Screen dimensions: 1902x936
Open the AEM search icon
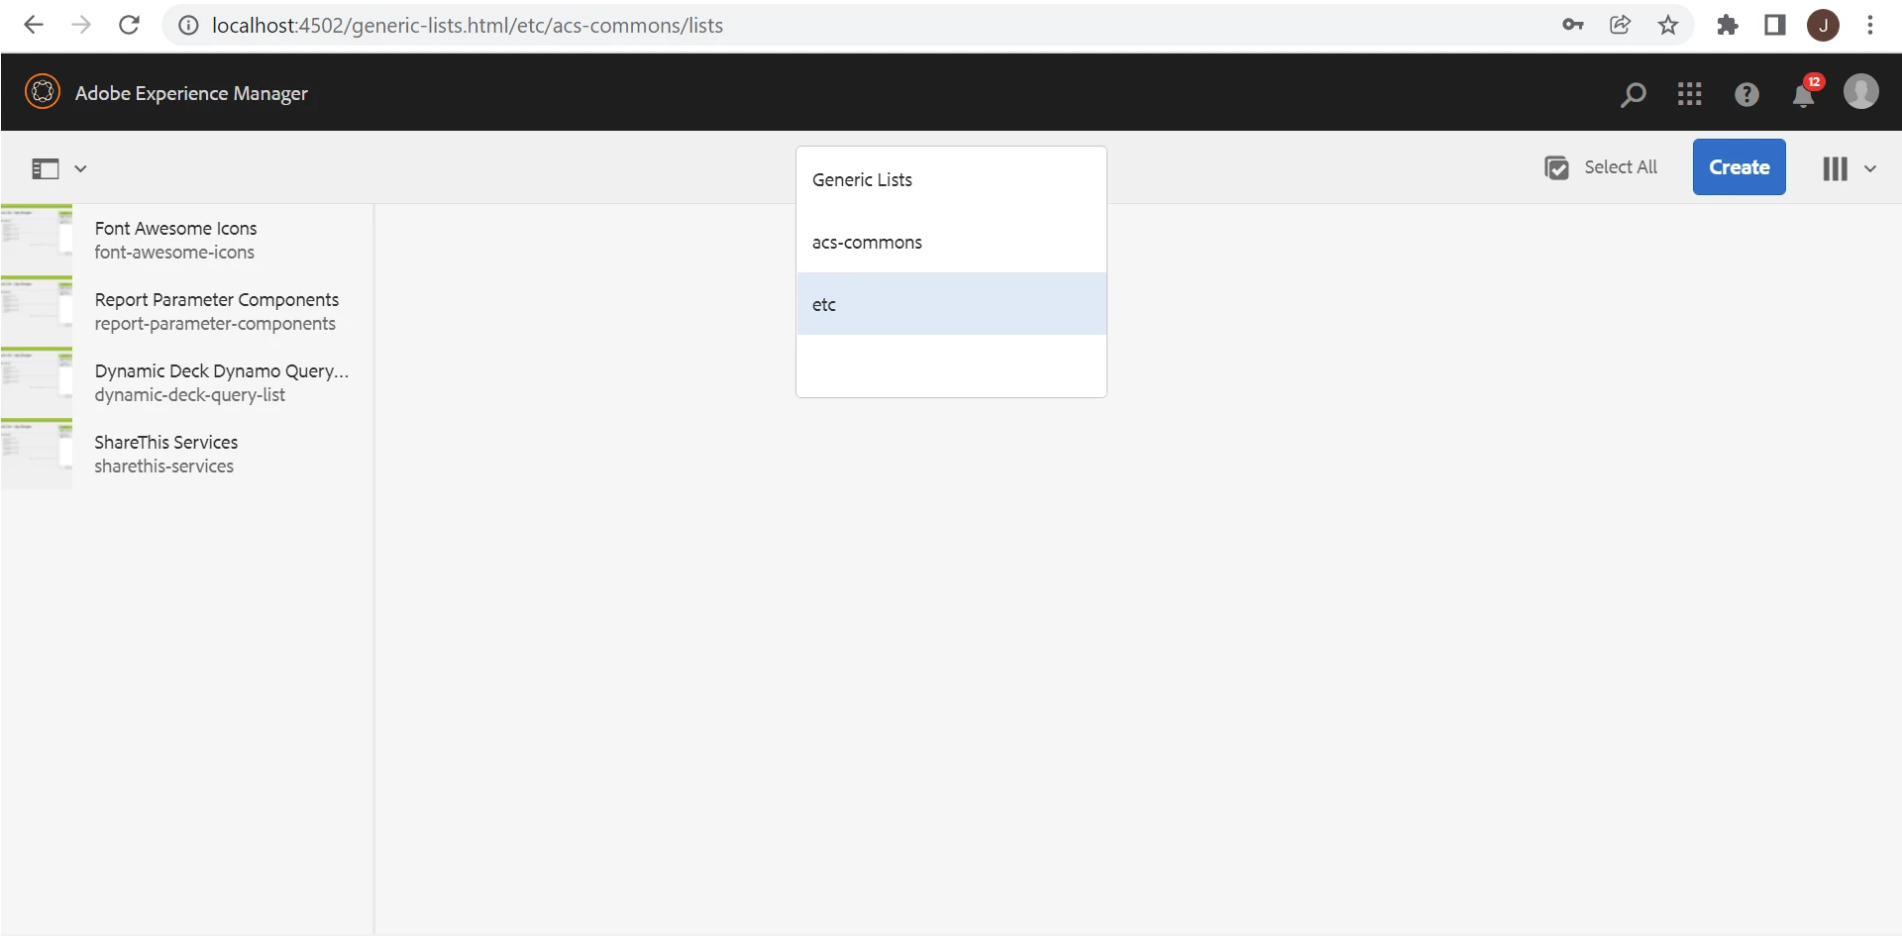click(x=1633, y=94)
